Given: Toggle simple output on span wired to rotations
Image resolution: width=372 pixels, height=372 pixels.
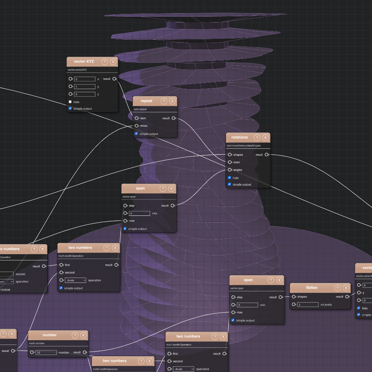Looking at the screenshot, I should click(x=125, y=229).
